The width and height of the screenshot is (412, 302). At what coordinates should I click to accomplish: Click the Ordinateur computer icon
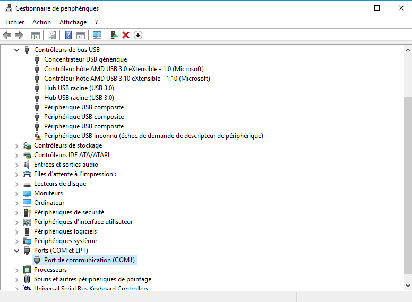tap(27, 203)
